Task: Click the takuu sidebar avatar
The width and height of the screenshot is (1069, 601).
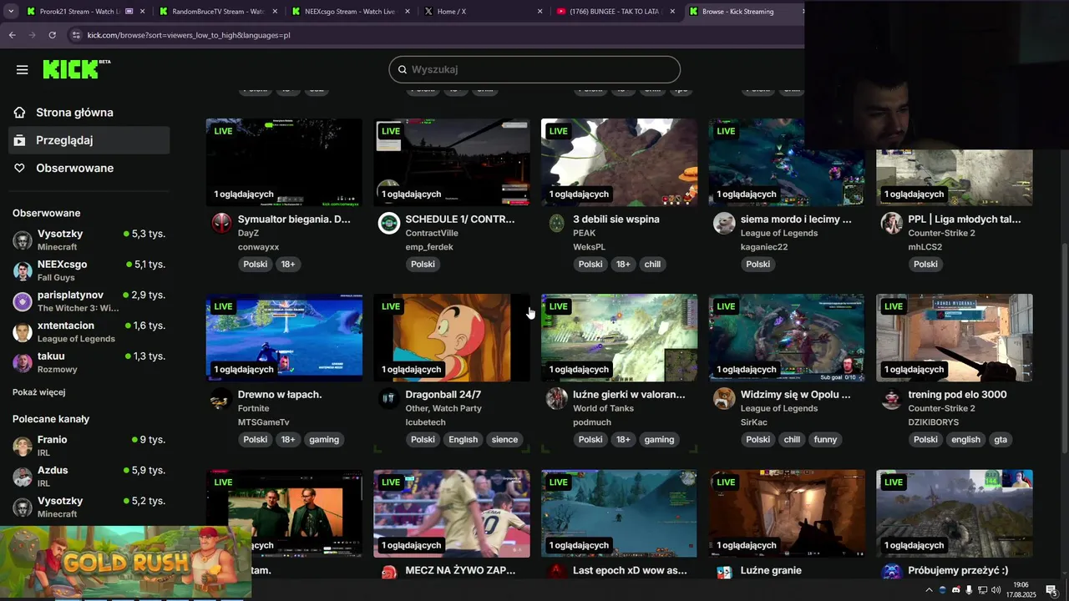Action: tap(23, 363)
